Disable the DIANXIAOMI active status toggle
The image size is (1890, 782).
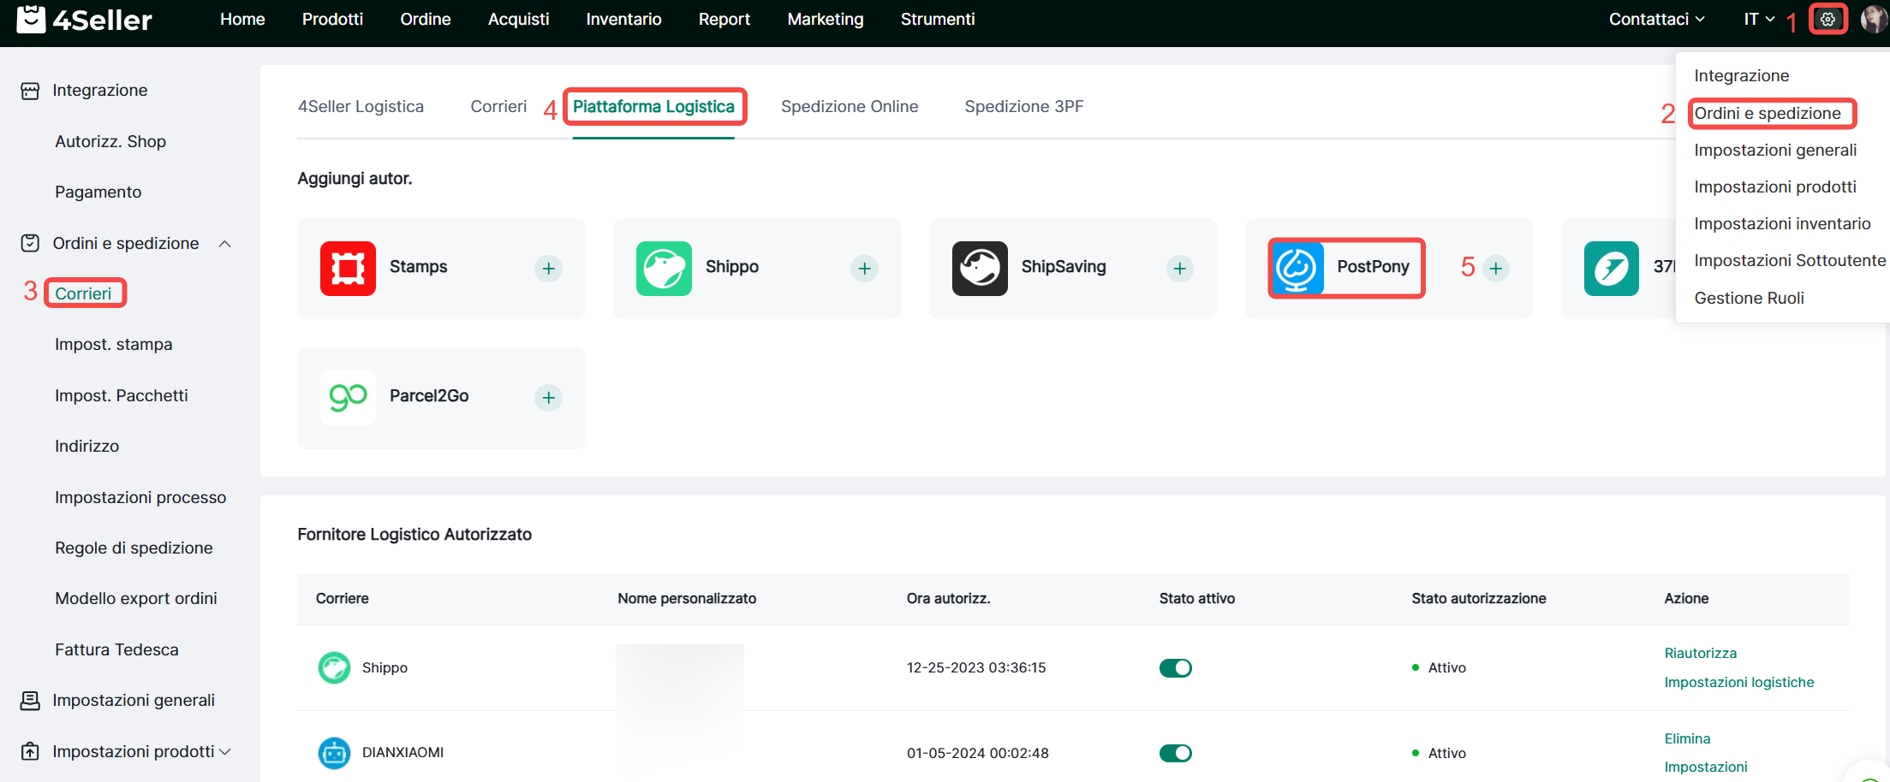click(1175, 753)
